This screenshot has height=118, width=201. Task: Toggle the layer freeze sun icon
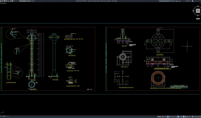pos(22,1)
